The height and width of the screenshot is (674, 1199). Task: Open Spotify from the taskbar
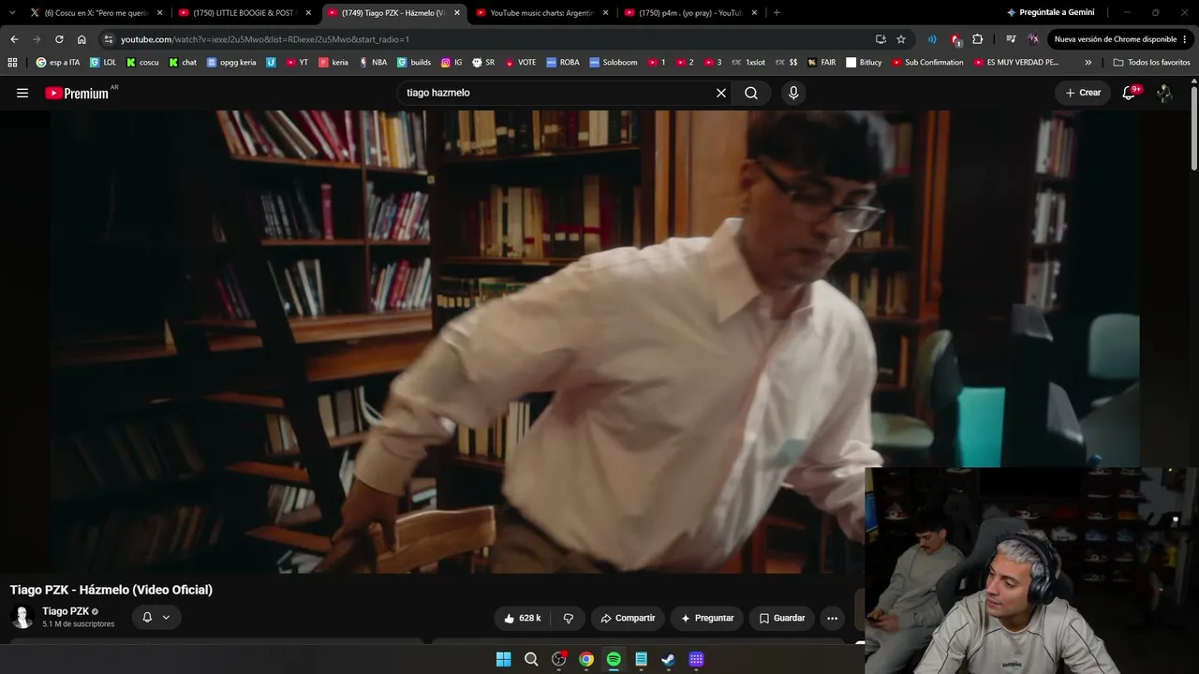pos(614,659)
